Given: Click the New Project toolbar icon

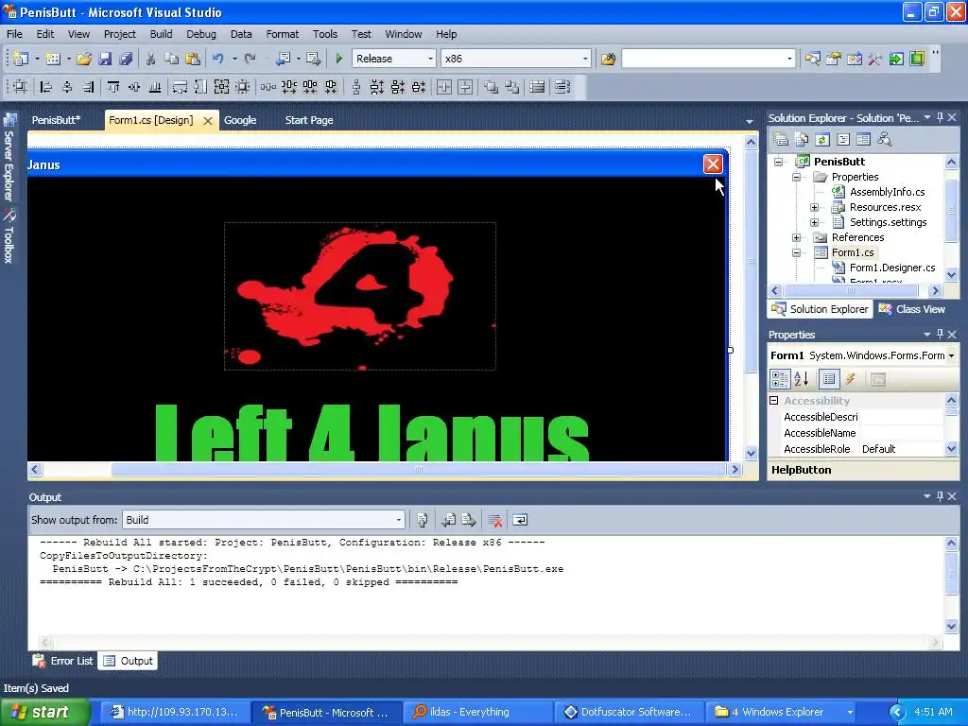Looking at the screenshot, I should click(21, 59).
